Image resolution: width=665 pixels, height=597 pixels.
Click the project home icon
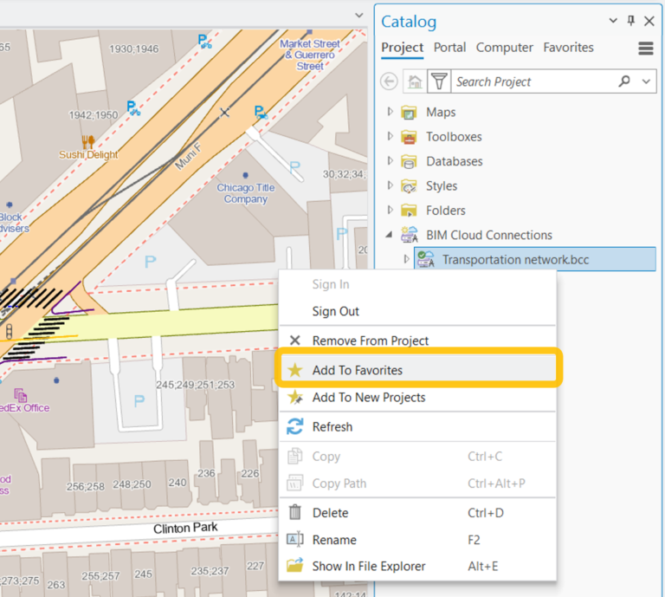[415, 81]
